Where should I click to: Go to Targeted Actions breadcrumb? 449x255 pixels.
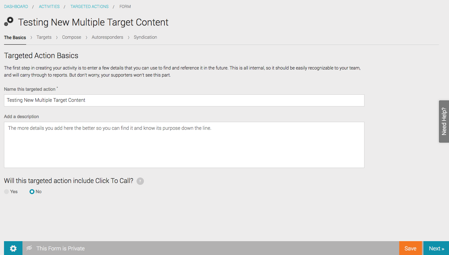[x=89, y=6]
